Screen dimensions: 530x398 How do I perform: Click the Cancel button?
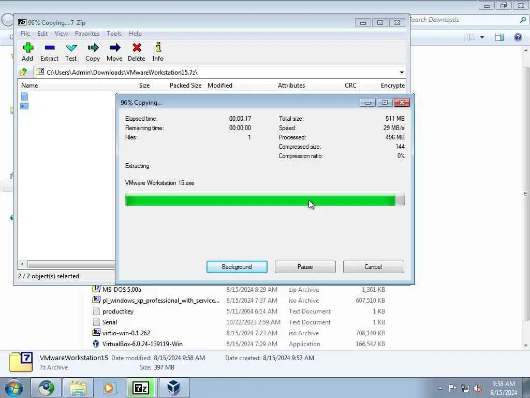(x=374, y=267)
